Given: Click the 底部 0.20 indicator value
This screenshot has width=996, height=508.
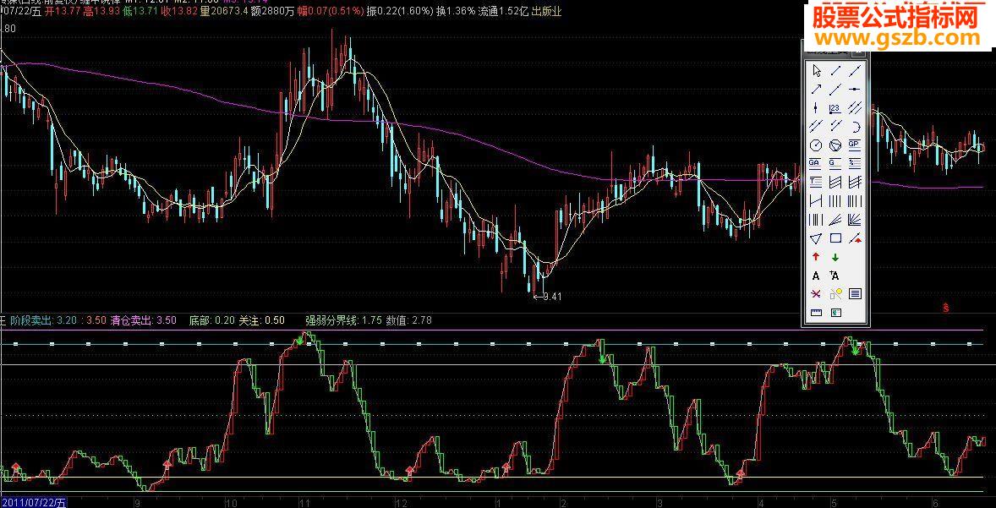Looking at the screenshot, I should pos(211,320).
